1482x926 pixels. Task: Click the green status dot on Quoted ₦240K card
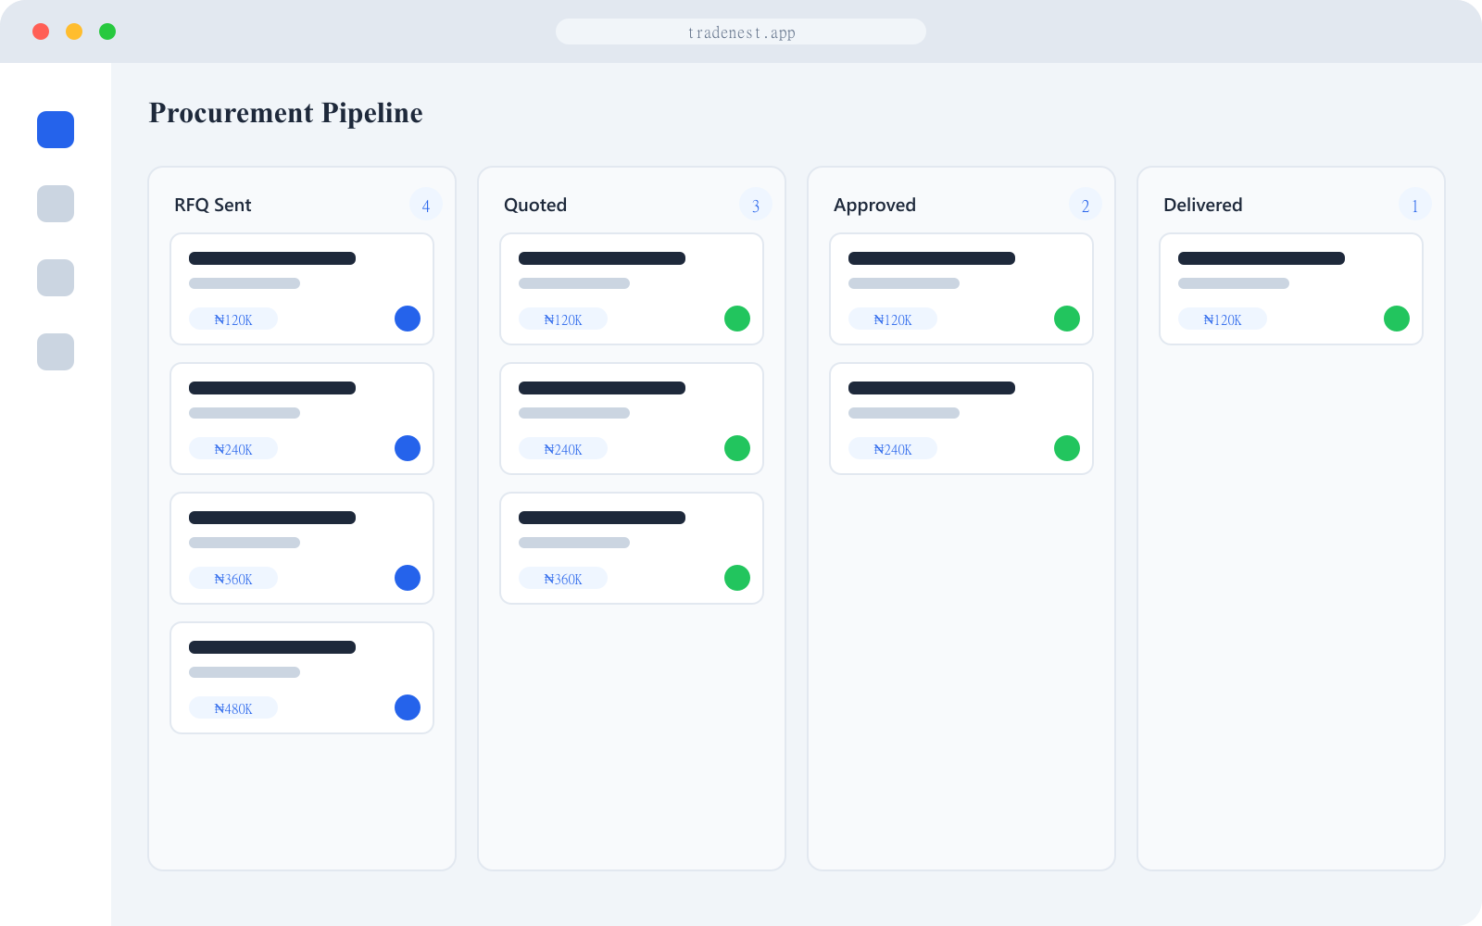pyautogui.click(x=737, y=448)
